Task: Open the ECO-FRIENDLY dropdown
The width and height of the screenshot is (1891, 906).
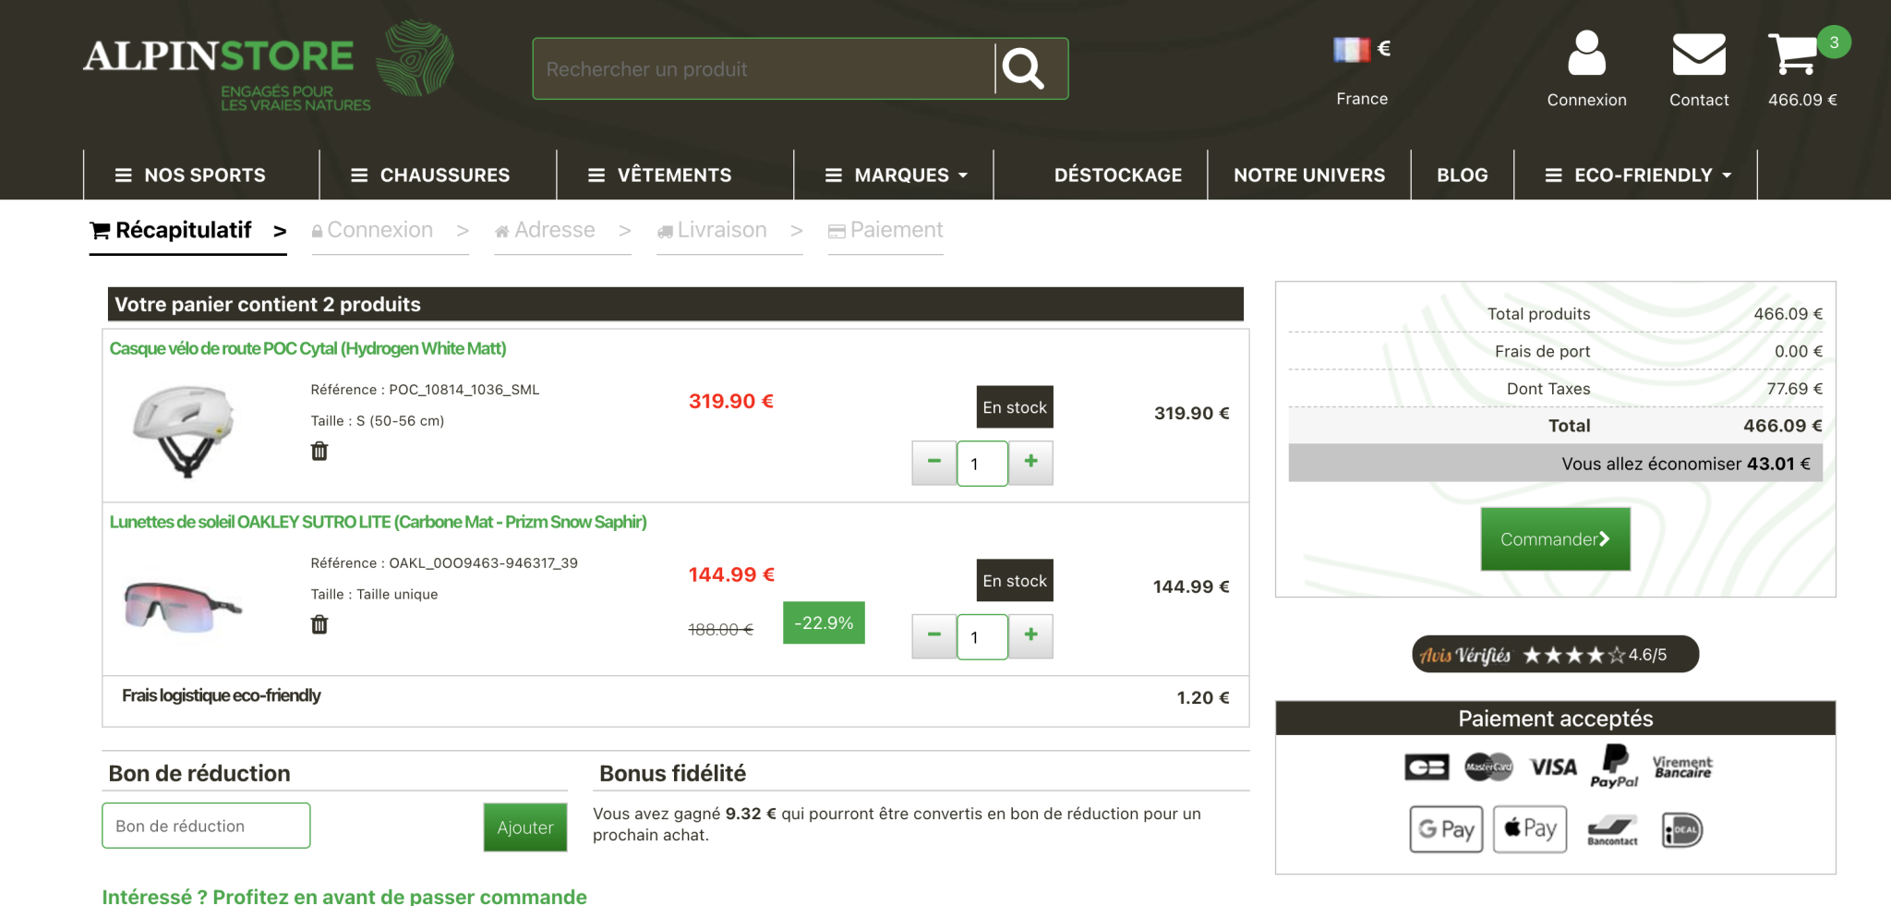Action: coord(1639,175)
